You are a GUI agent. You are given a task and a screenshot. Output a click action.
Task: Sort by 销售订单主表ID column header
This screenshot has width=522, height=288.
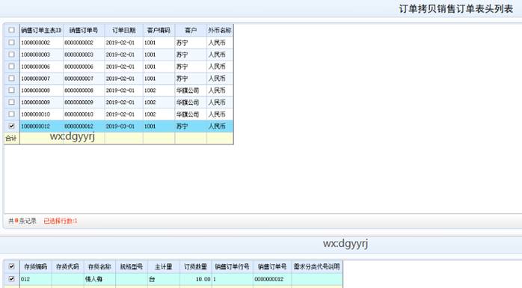click(x=41, y=31)
